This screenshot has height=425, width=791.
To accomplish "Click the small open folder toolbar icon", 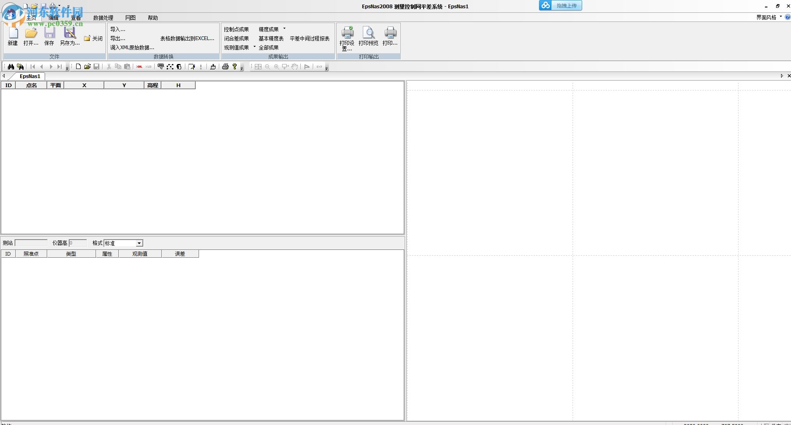I will 87,66.
